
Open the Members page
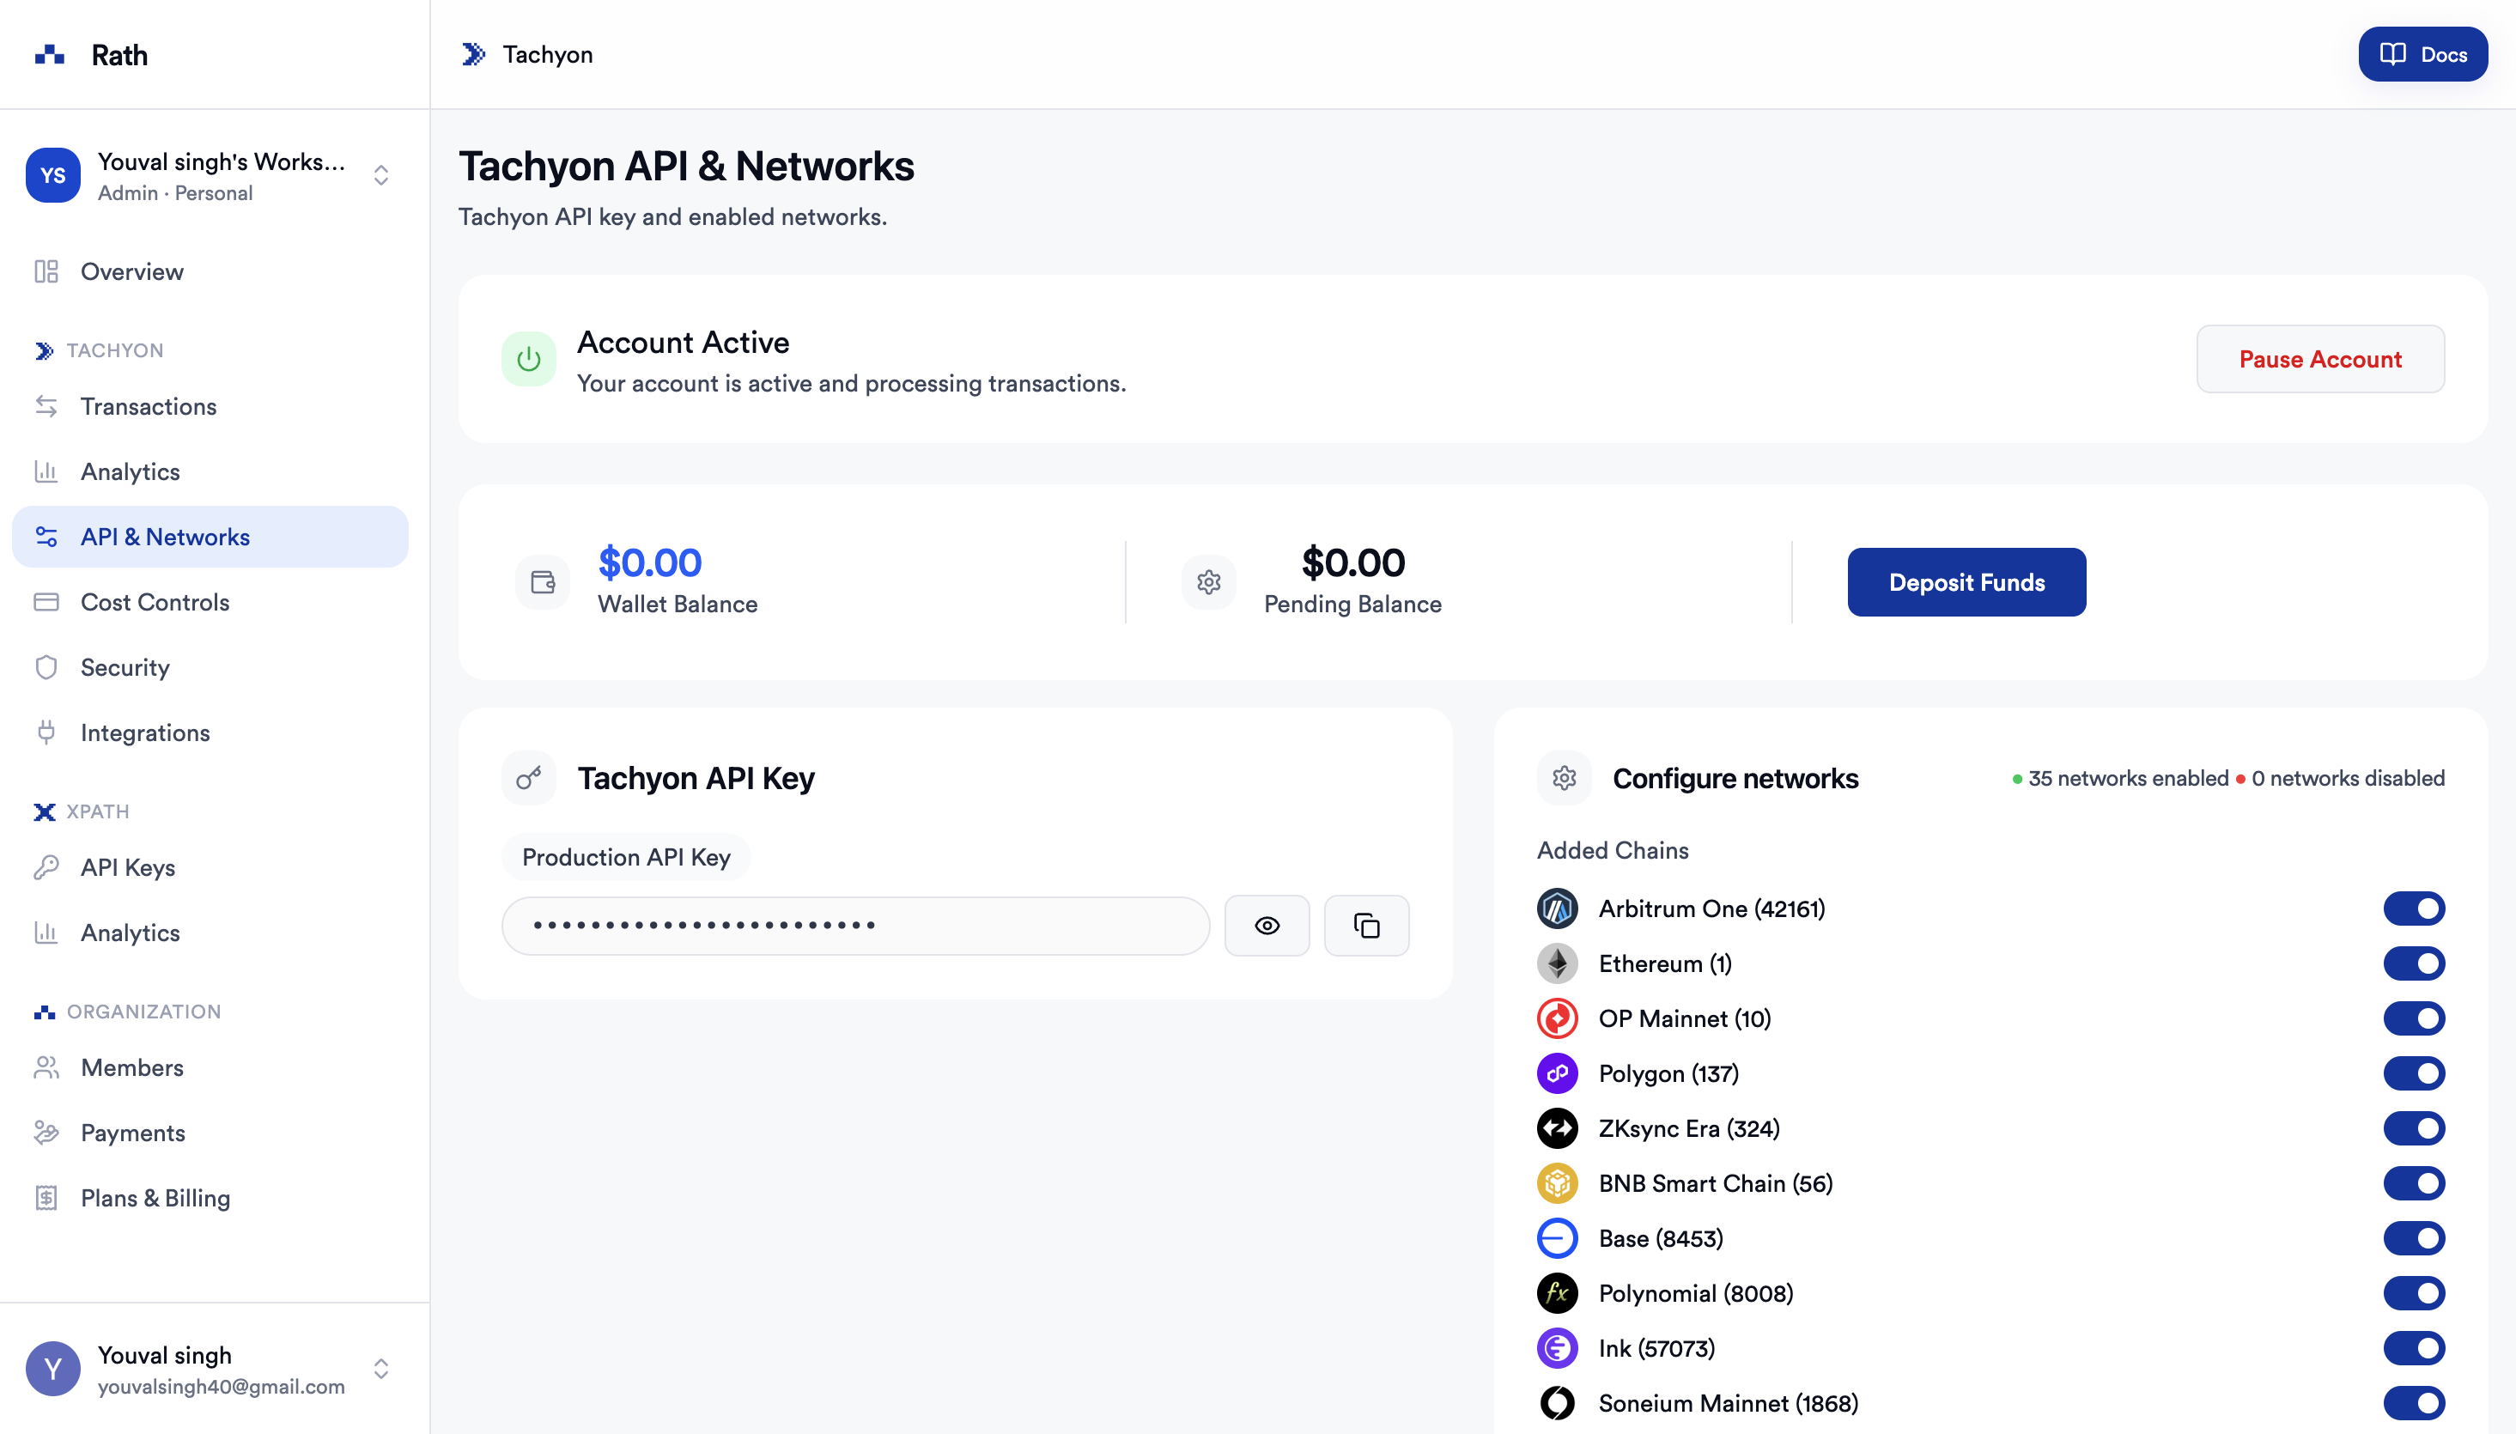click(x=210, y=1067)
